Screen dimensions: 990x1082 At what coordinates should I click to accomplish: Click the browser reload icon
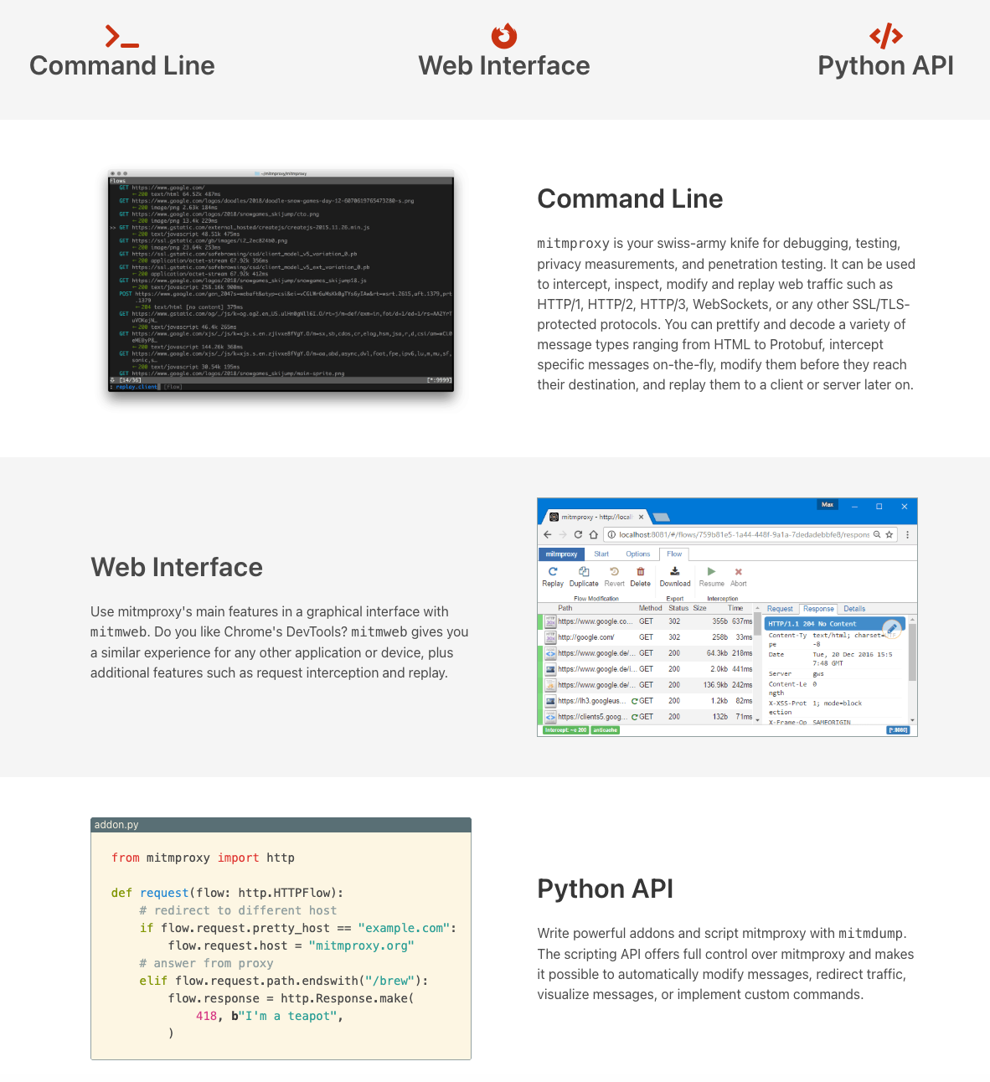(578, 534)
